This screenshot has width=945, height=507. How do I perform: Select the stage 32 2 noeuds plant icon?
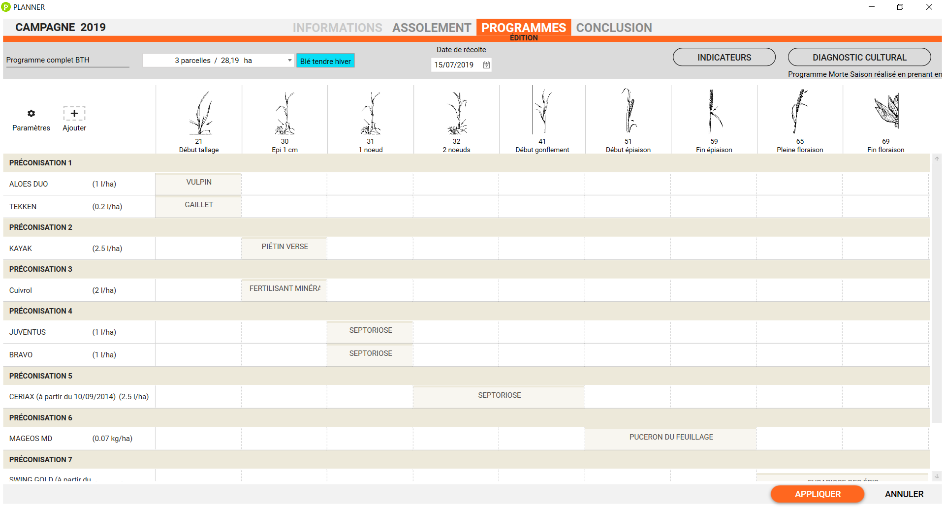click(x=457, y=113)
